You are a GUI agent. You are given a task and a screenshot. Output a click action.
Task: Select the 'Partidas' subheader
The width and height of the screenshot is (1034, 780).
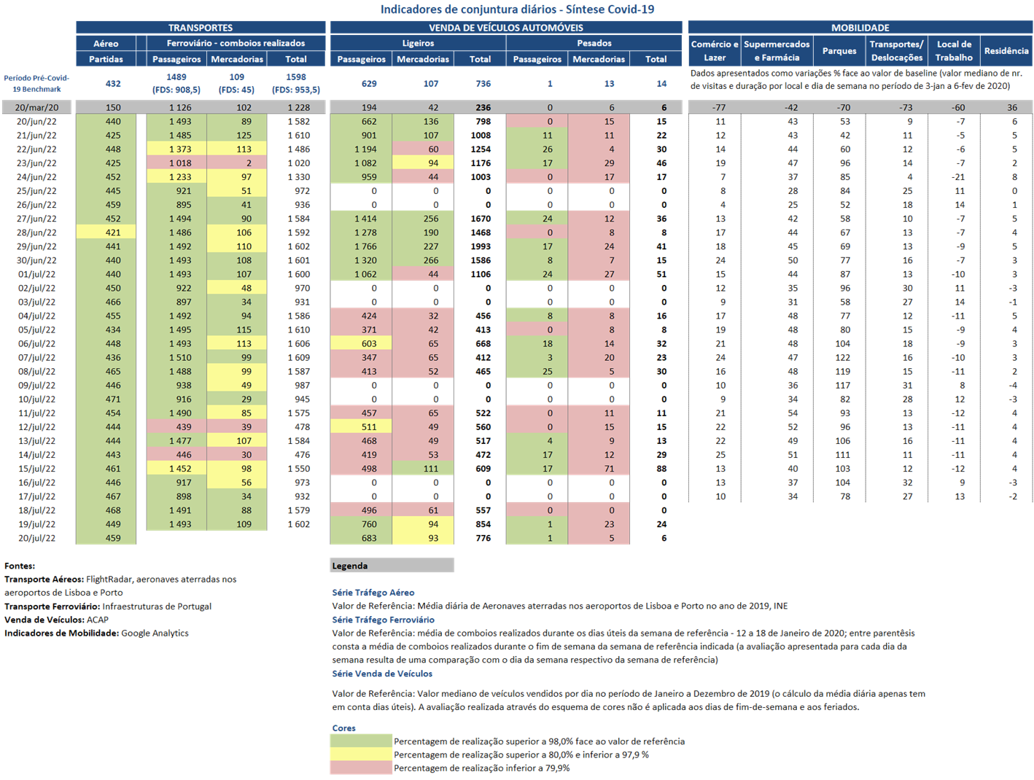pyautogui.click(x=106, y=59)
